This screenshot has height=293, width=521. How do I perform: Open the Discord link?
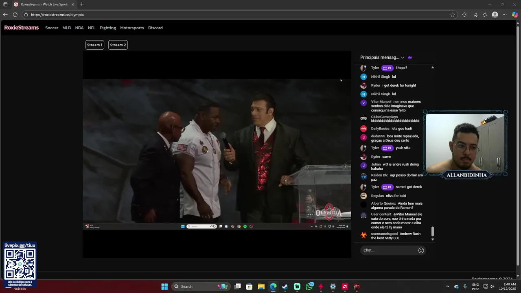click(155, 28)
